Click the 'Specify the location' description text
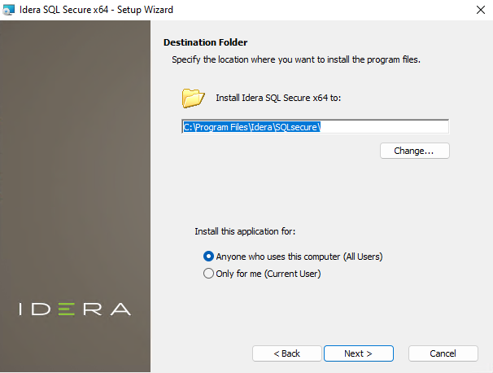 [296, 59]
